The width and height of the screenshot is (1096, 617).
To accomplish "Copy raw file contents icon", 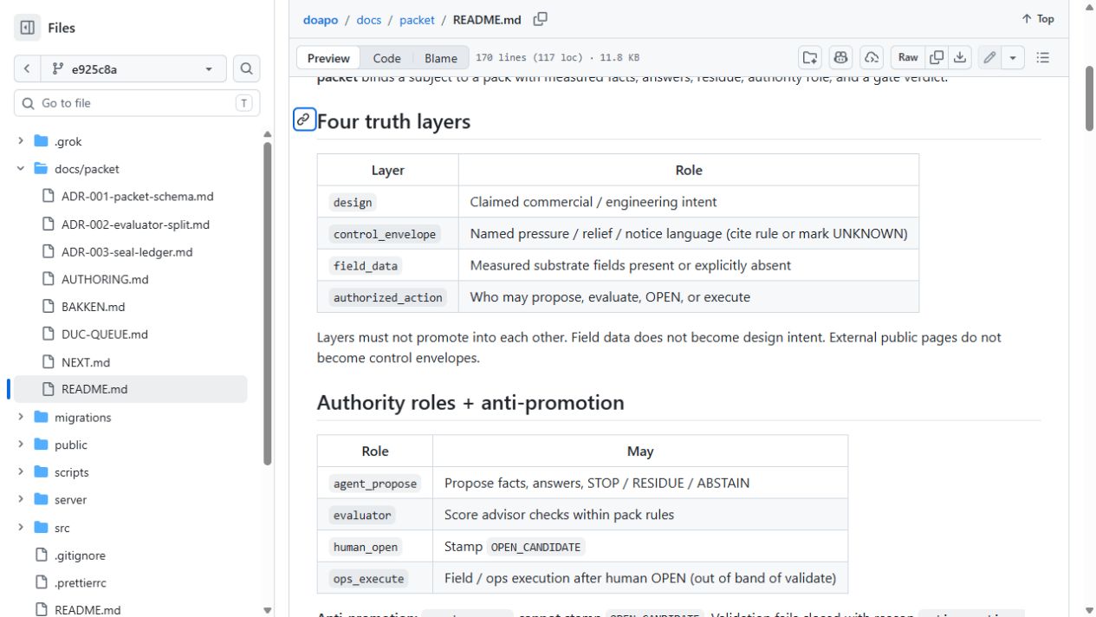I will click(937, 58).
